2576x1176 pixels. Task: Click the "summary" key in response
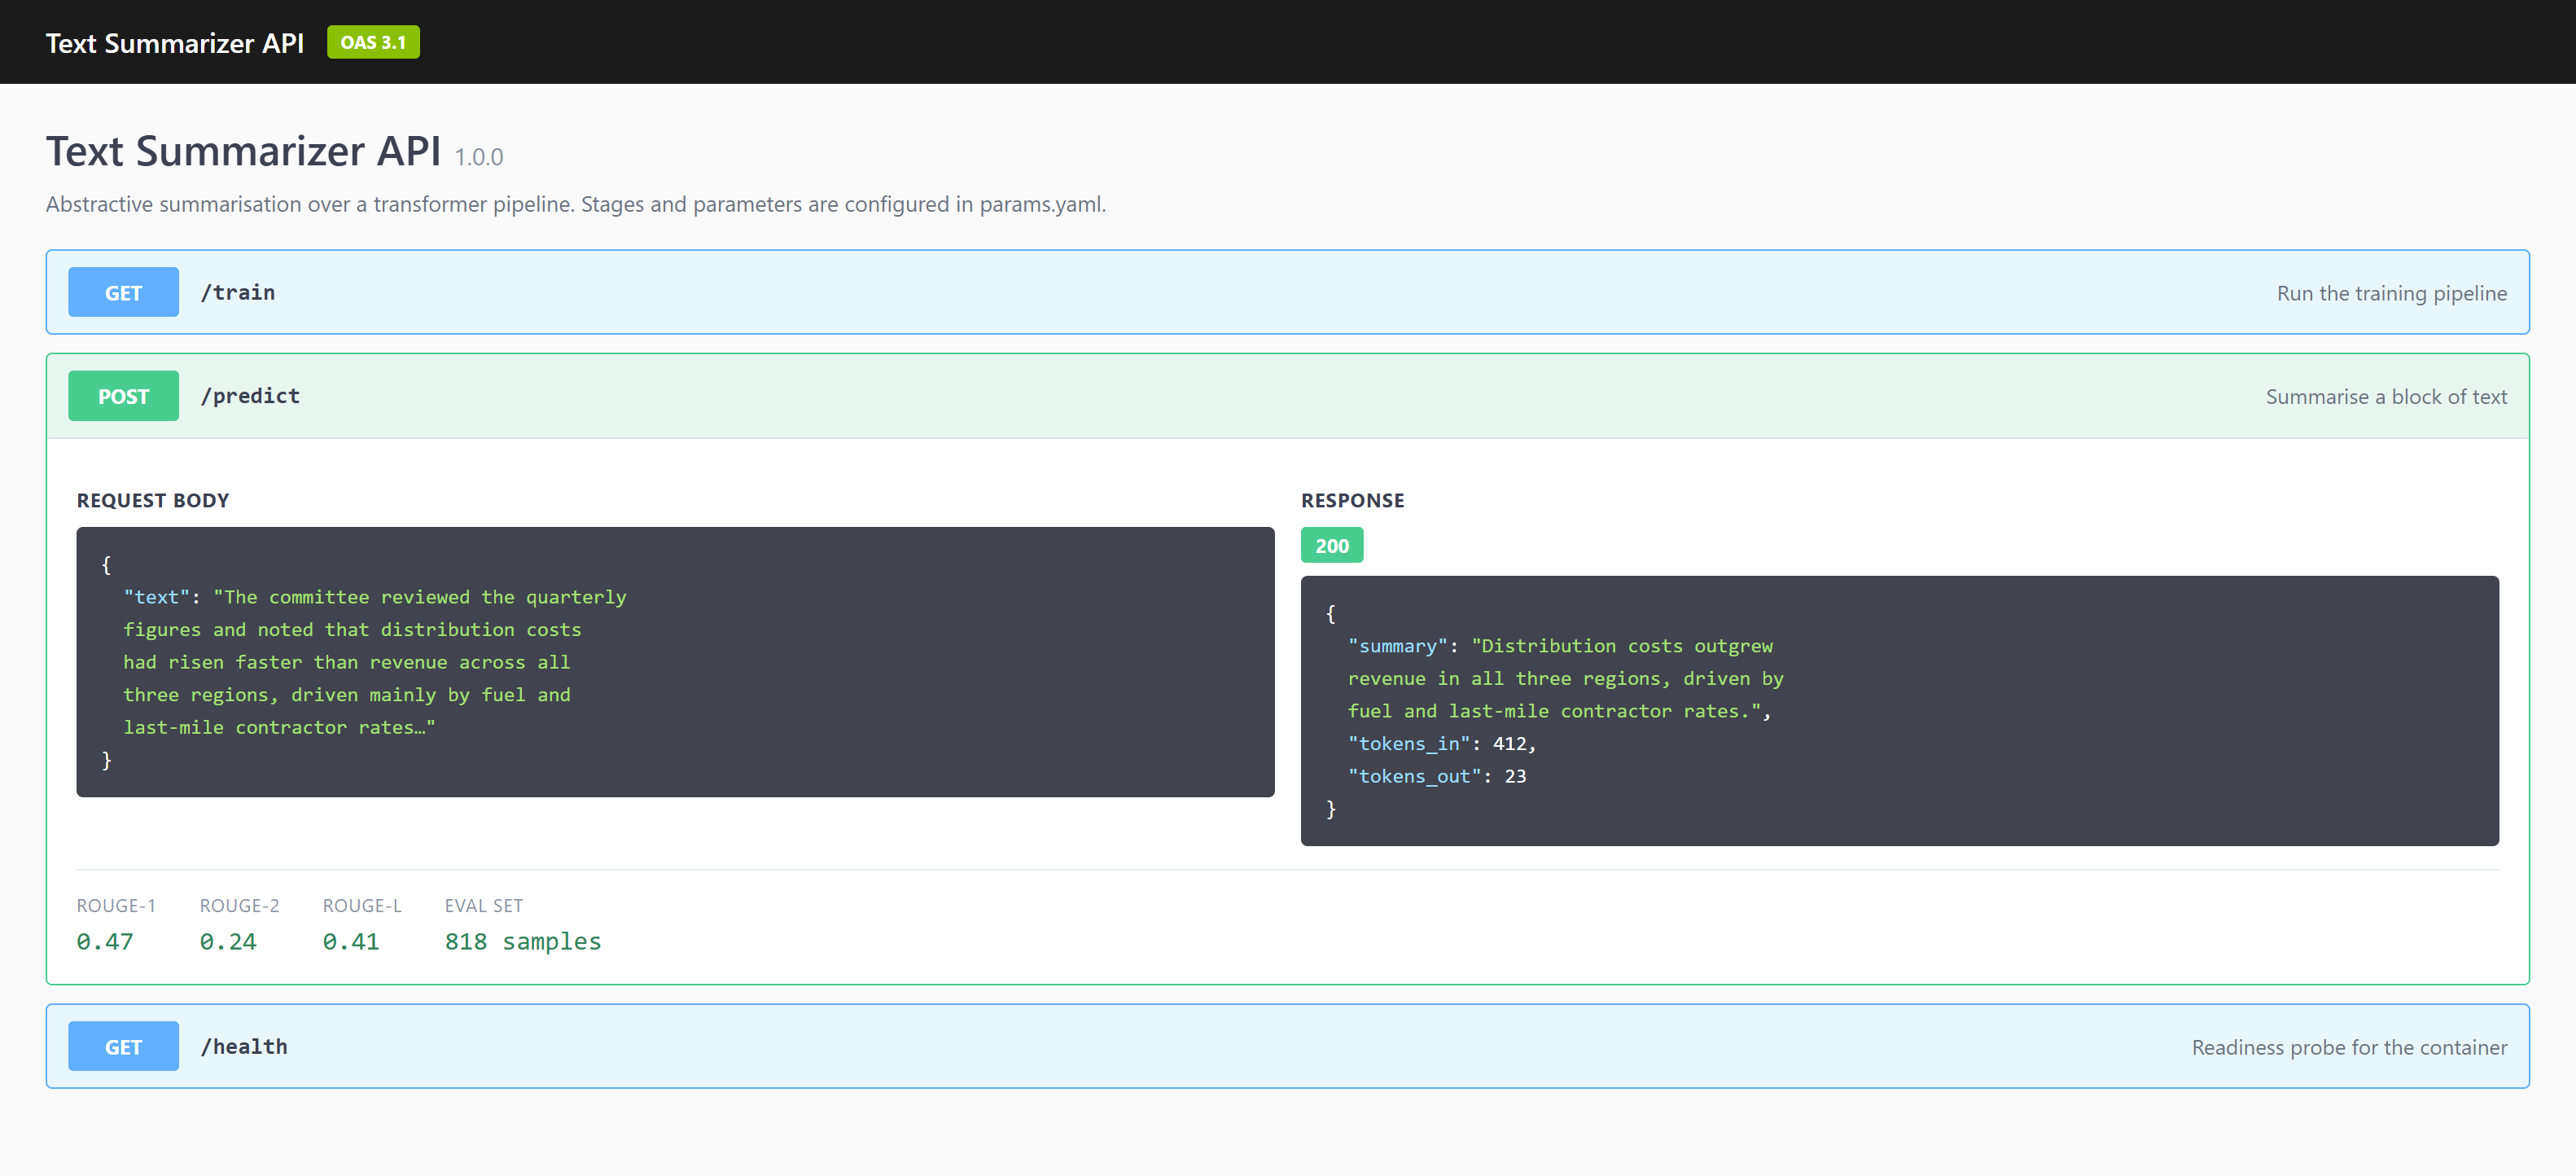[1397, 646]
